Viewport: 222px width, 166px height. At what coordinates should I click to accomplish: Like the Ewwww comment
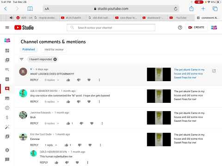tap(67, 145)
